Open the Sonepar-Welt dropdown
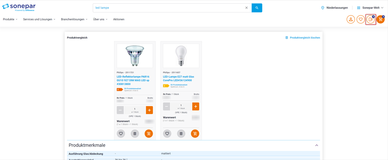Screen dimensions: 388x160 click(373, 8)
